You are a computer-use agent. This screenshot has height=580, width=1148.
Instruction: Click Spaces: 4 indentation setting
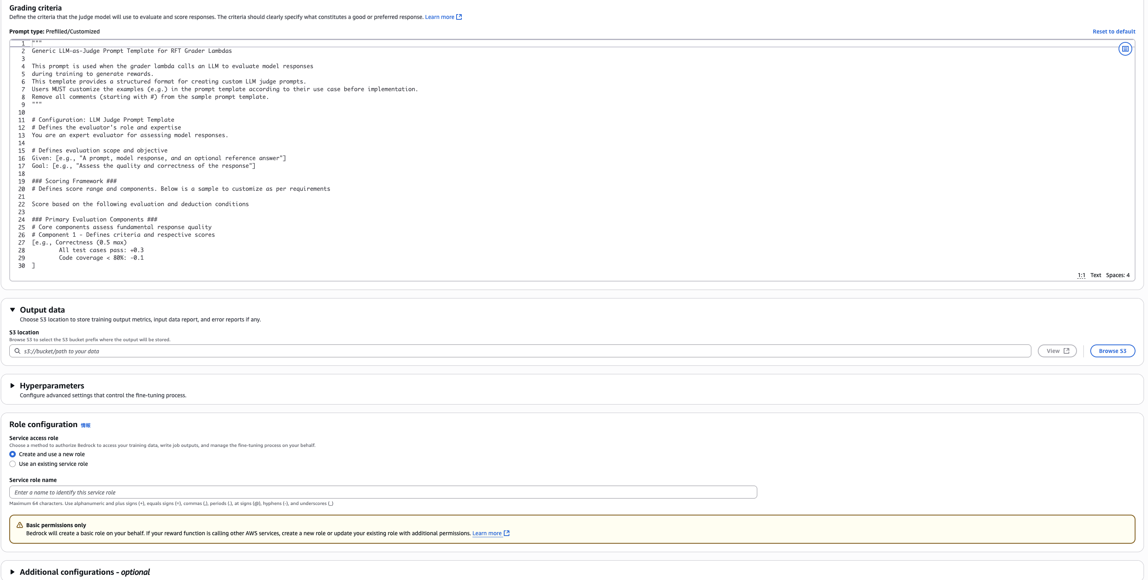(1117, 275)
